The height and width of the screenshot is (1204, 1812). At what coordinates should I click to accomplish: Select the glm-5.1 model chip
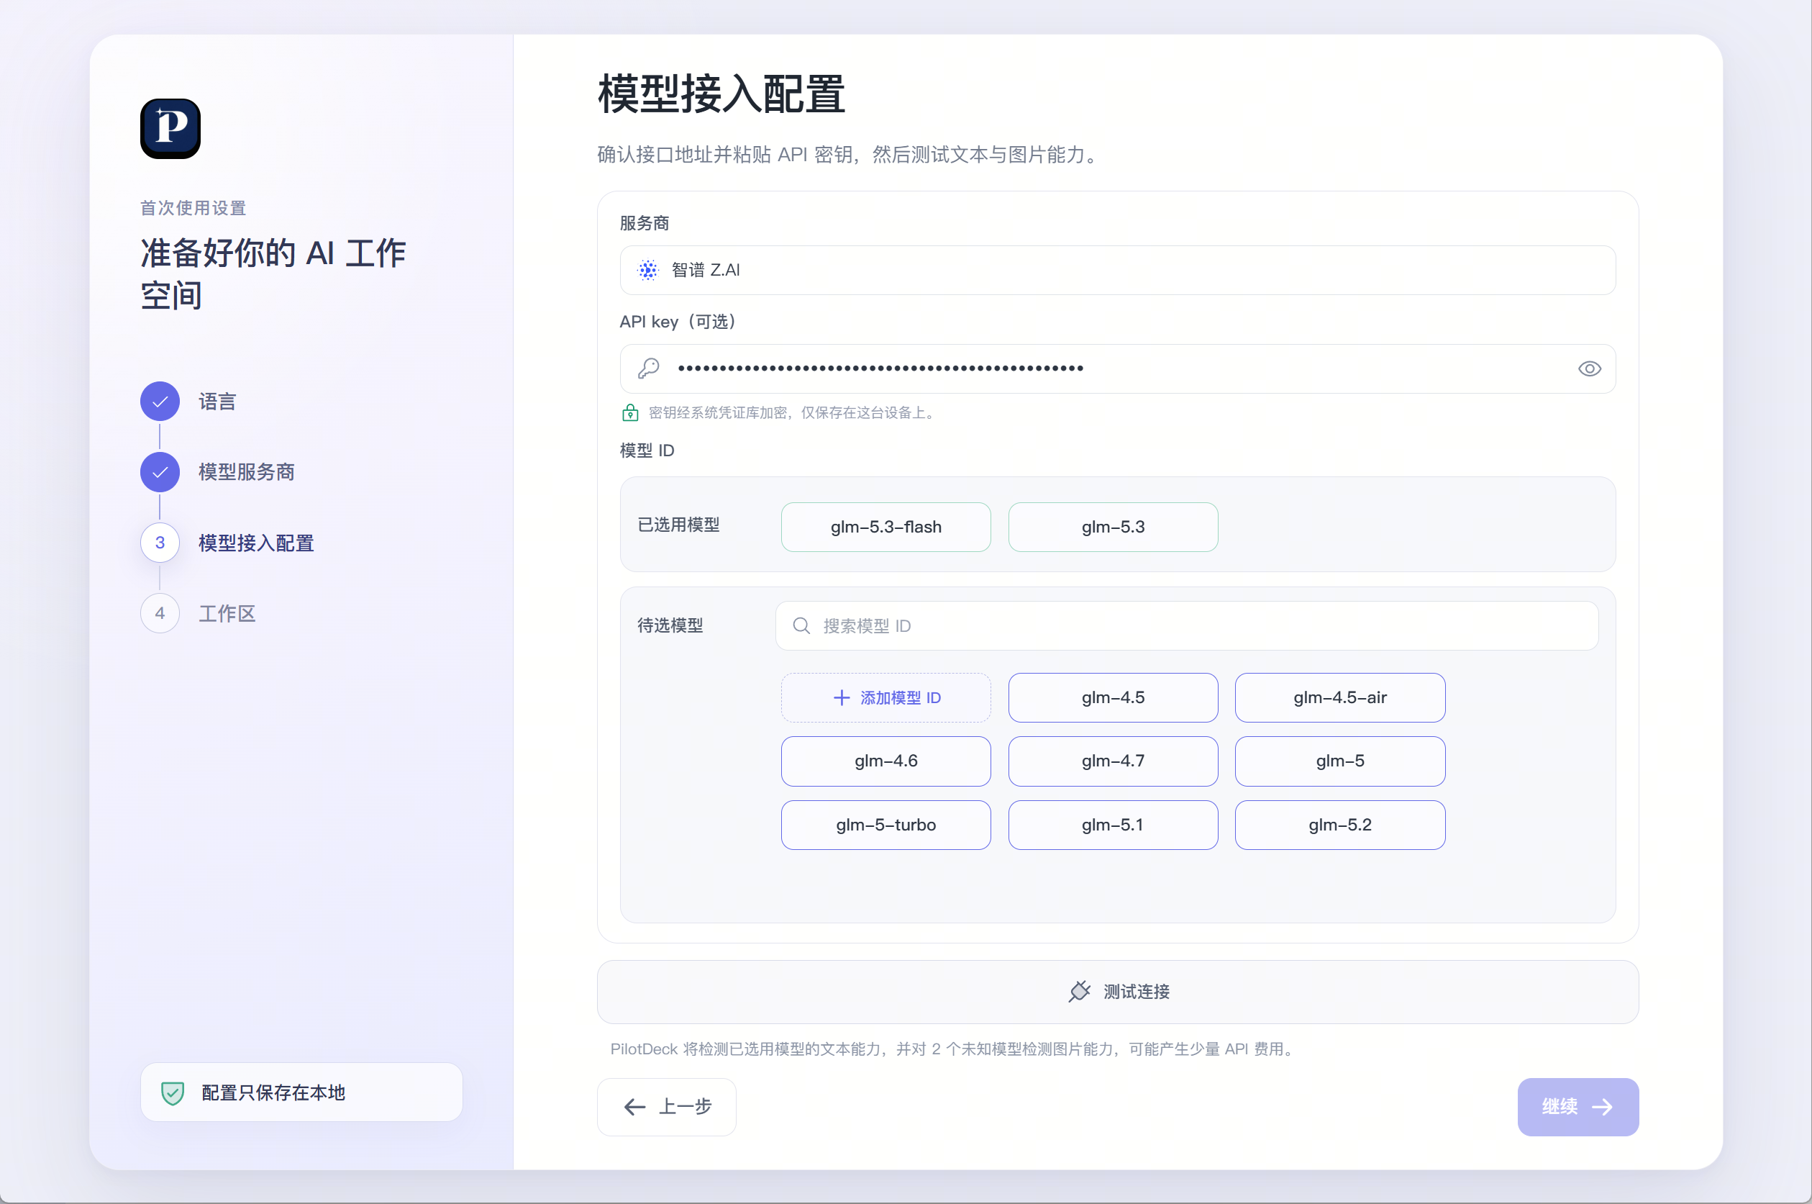(1113, 825)
